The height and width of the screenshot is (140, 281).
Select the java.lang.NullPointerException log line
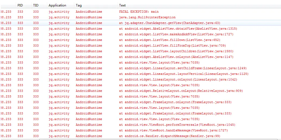(x=140, y=17)
